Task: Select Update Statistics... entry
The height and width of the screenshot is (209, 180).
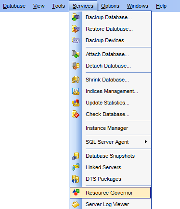Action: [110, 103]
